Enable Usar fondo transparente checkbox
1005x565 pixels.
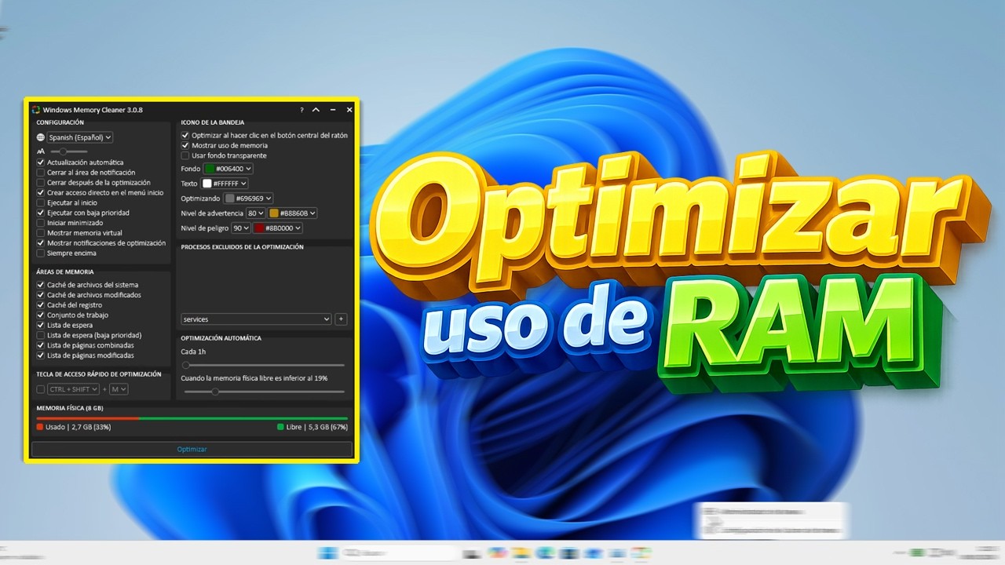pos(185,155)
